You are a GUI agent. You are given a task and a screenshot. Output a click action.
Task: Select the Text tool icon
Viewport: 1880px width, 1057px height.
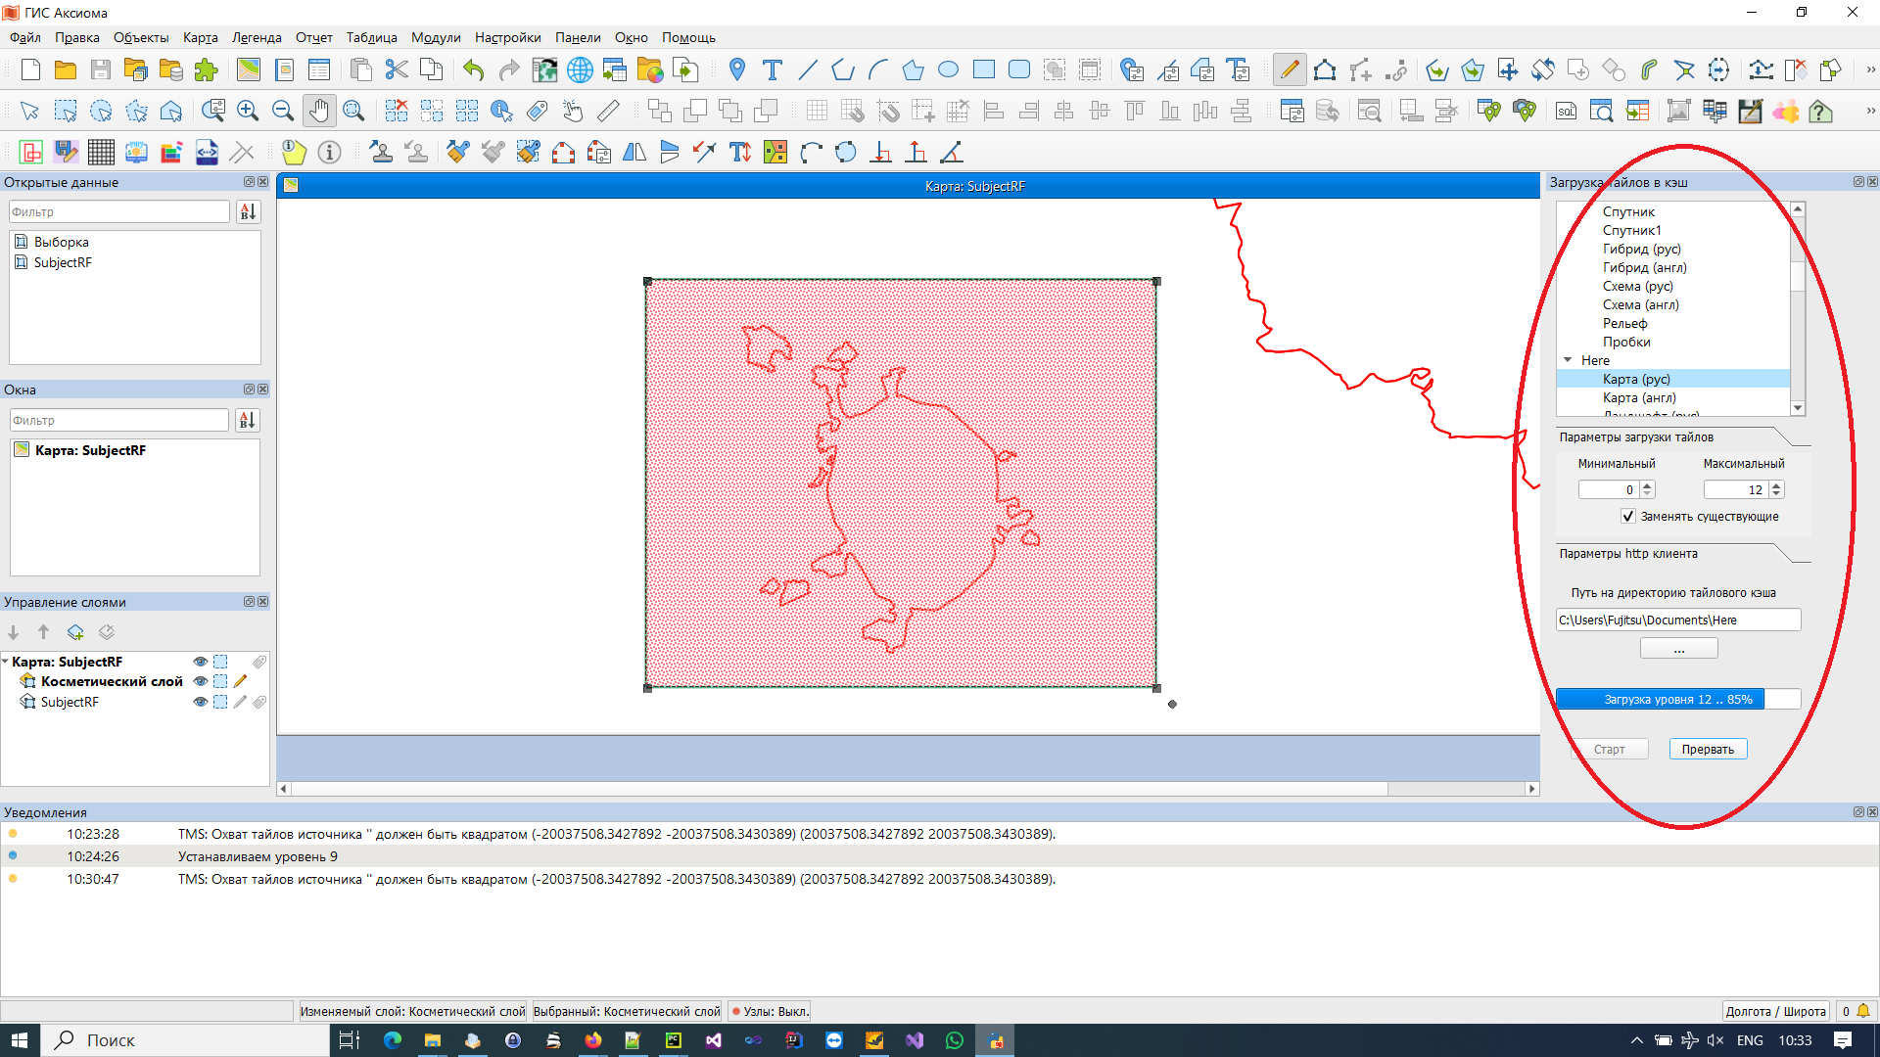[773, 69]
